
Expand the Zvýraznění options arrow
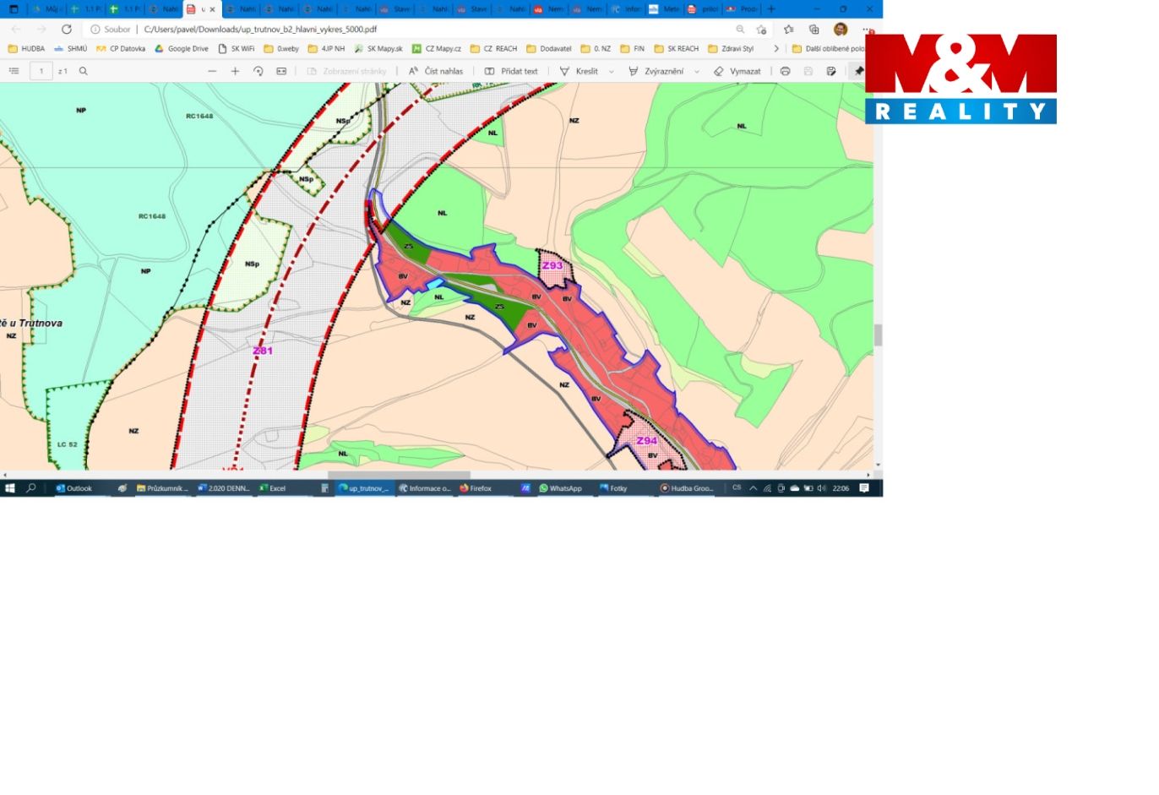tap(697, 72)
